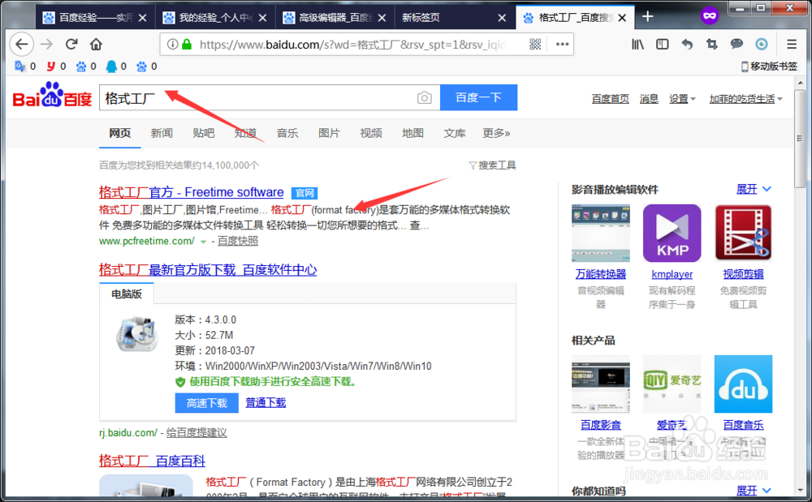This screenshot has width=812, height=502.
Task: Click the browser address bar URL
Action: [x=352, y=45]
